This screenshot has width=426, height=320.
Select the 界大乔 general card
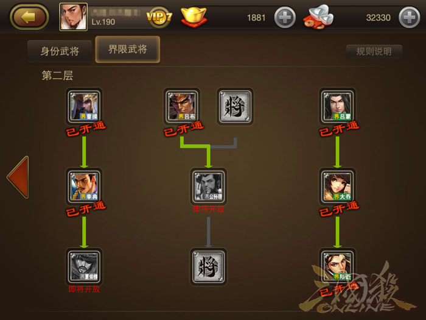(x=337, y=187)
